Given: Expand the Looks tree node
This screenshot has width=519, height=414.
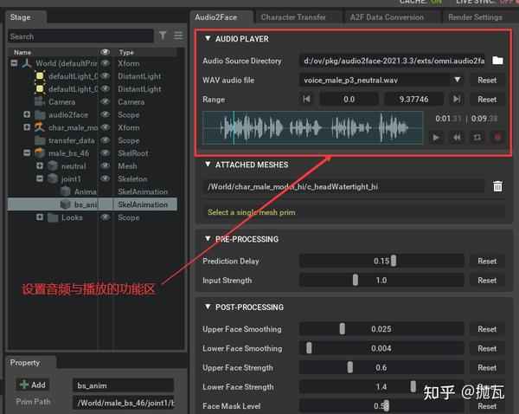Looking at the screenshot, I should click(x=40, y=217).
